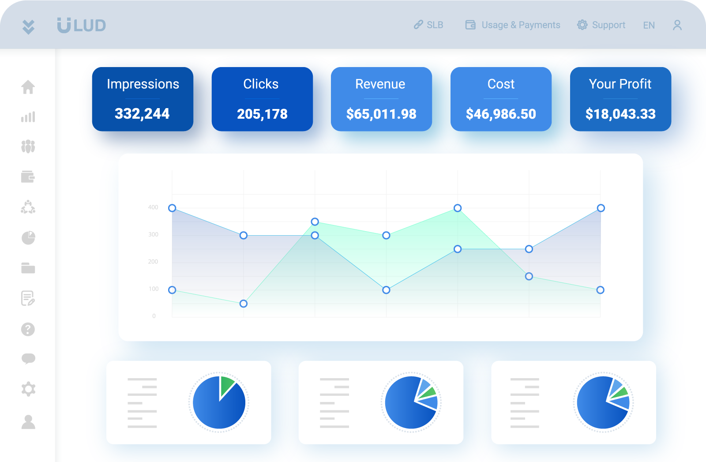Select the Your Profit stat card

click(620, 99)
